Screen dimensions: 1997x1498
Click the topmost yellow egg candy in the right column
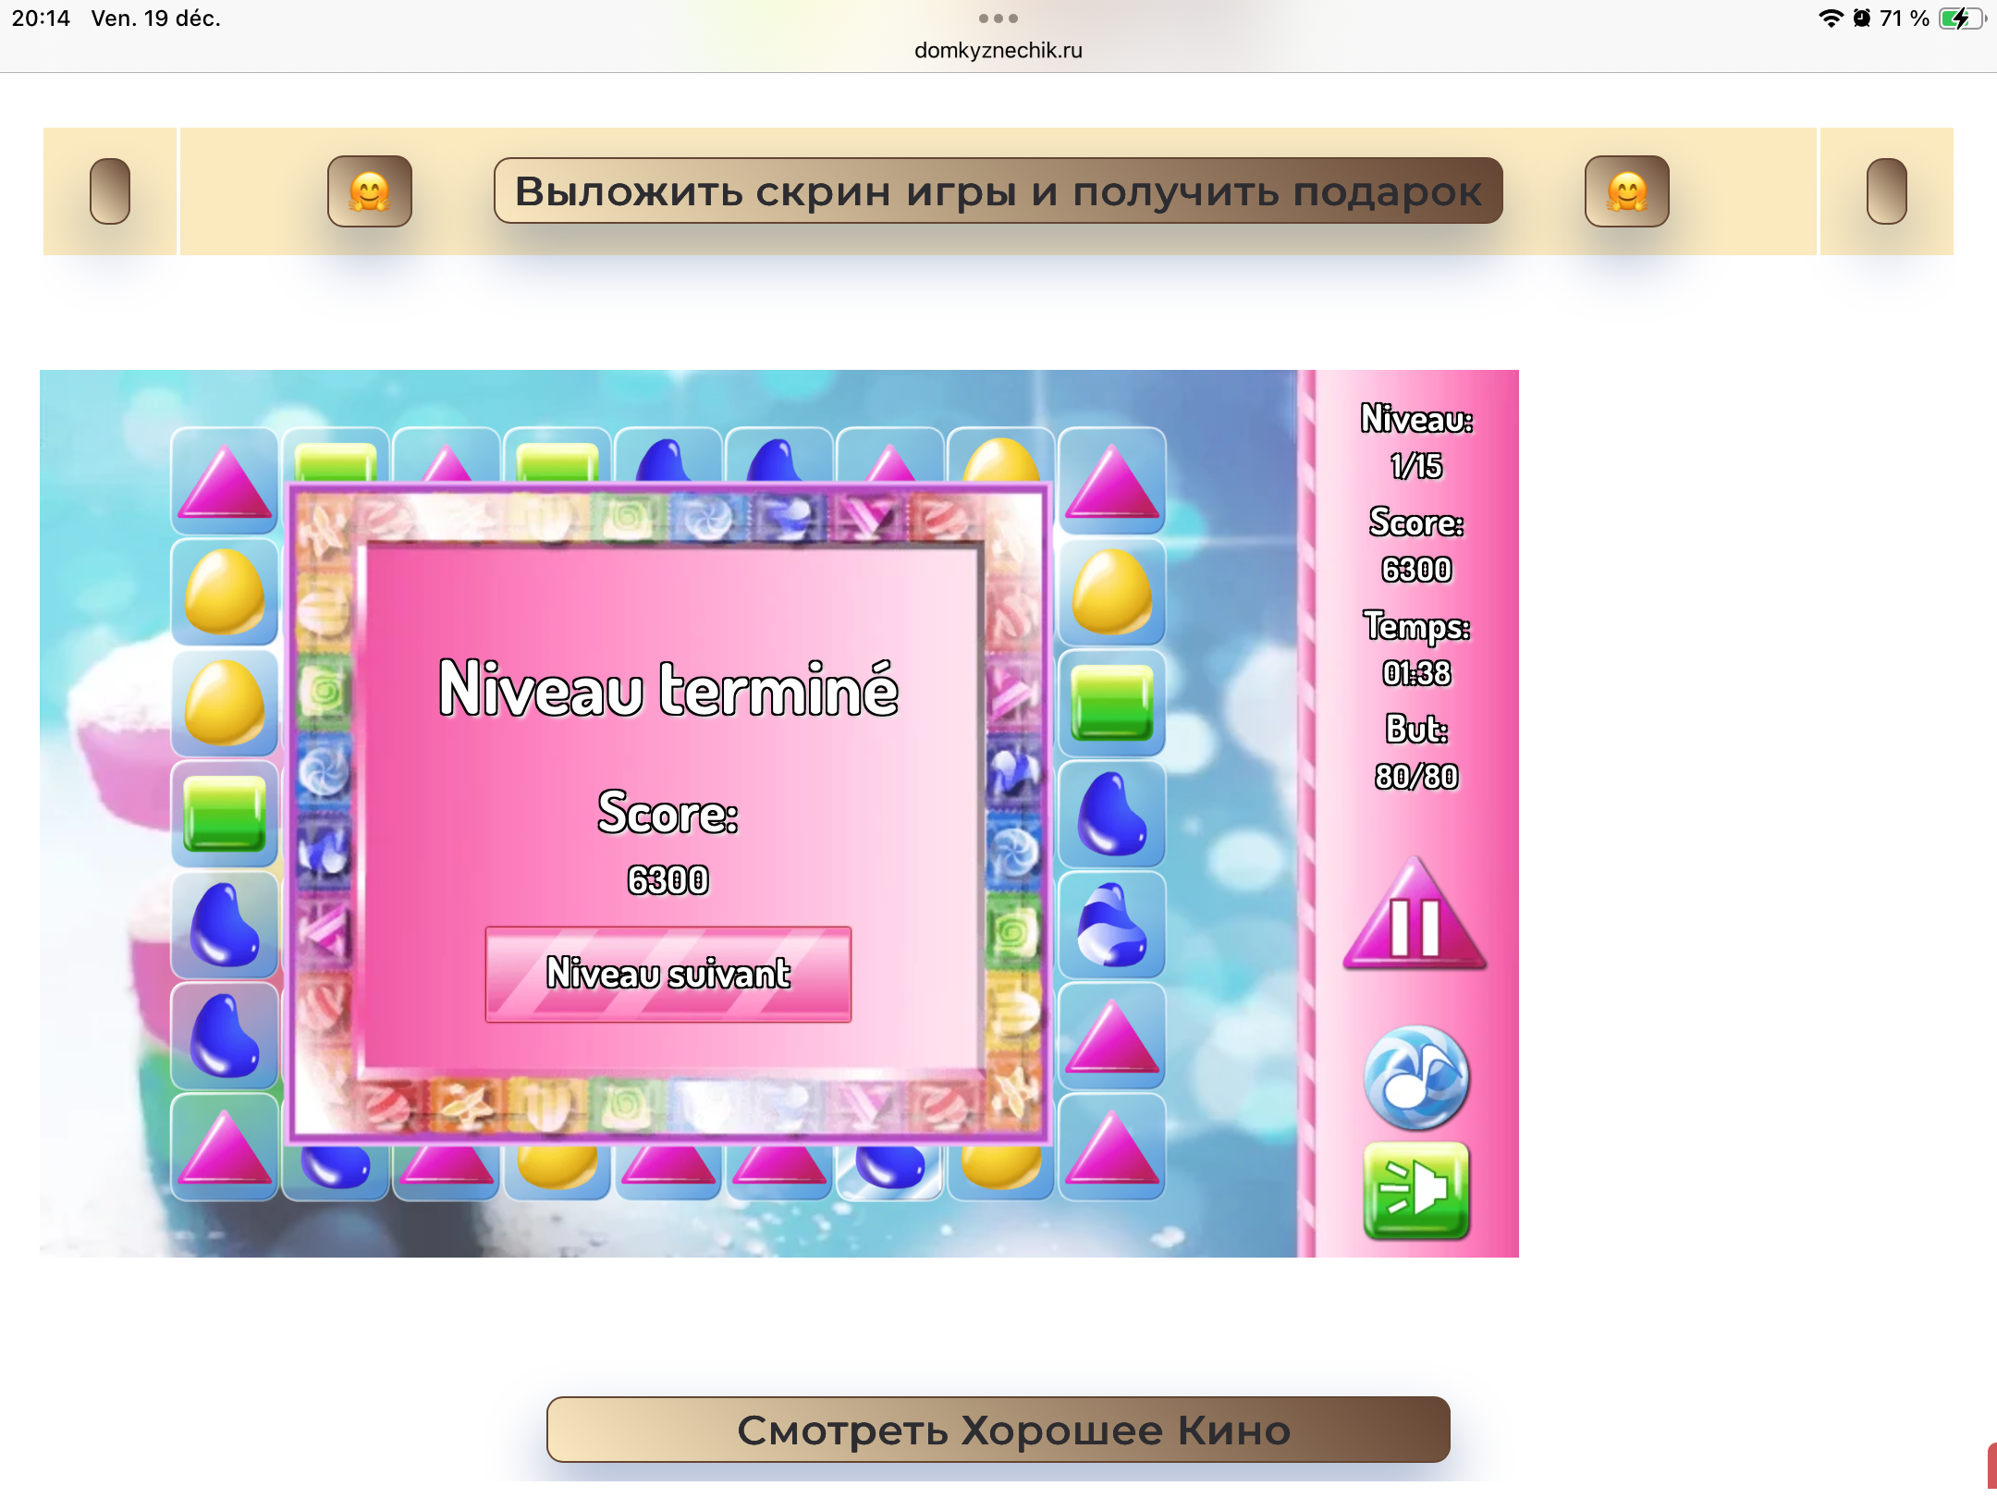[1111, 592]
